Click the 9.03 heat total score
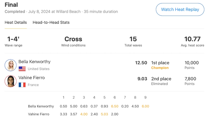This screenshot has height=120, width=208. (142, 79)
